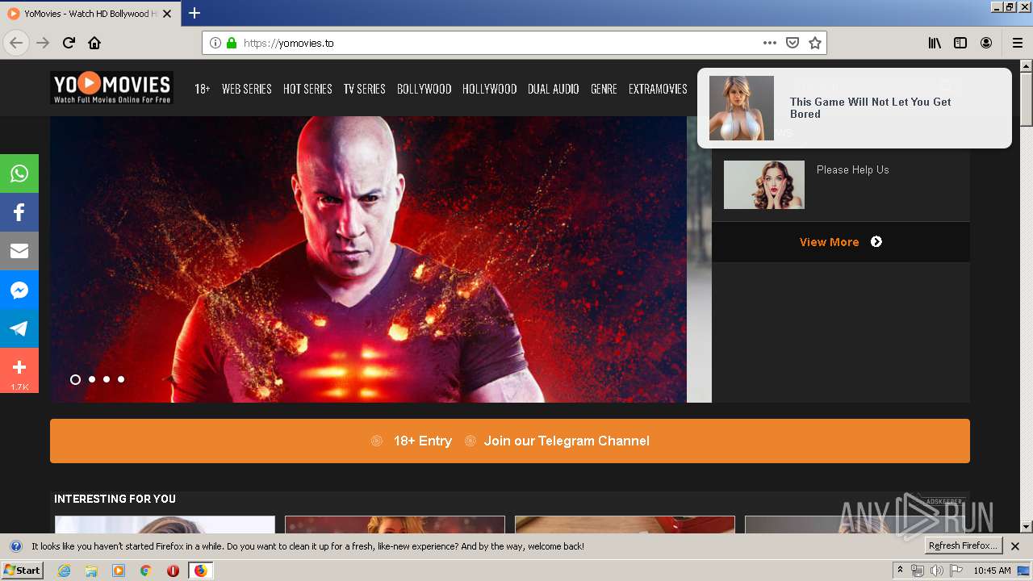Select the fourth carousel slide dot

click(121, 379)
